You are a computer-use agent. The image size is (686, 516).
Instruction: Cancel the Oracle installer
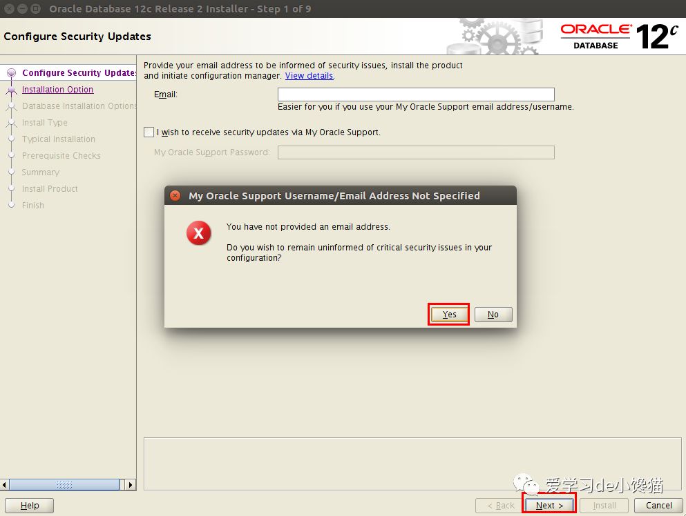pyautogui.click(x=658, y=505)
